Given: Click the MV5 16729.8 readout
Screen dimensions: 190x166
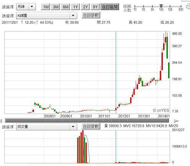Looking at the screenshot, I should (x=134, y=126).
